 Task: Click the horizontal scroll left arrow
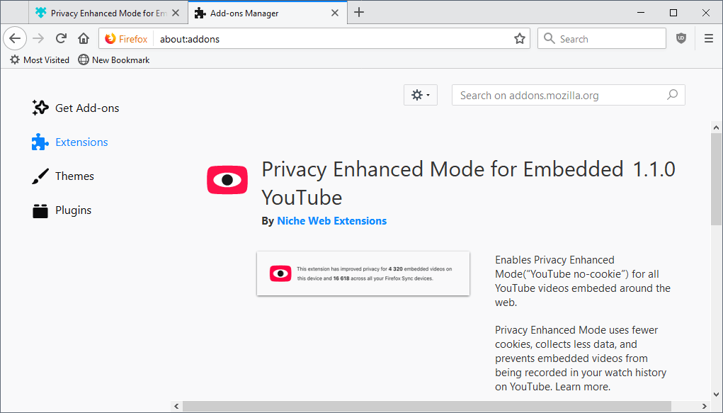point(176,407)
